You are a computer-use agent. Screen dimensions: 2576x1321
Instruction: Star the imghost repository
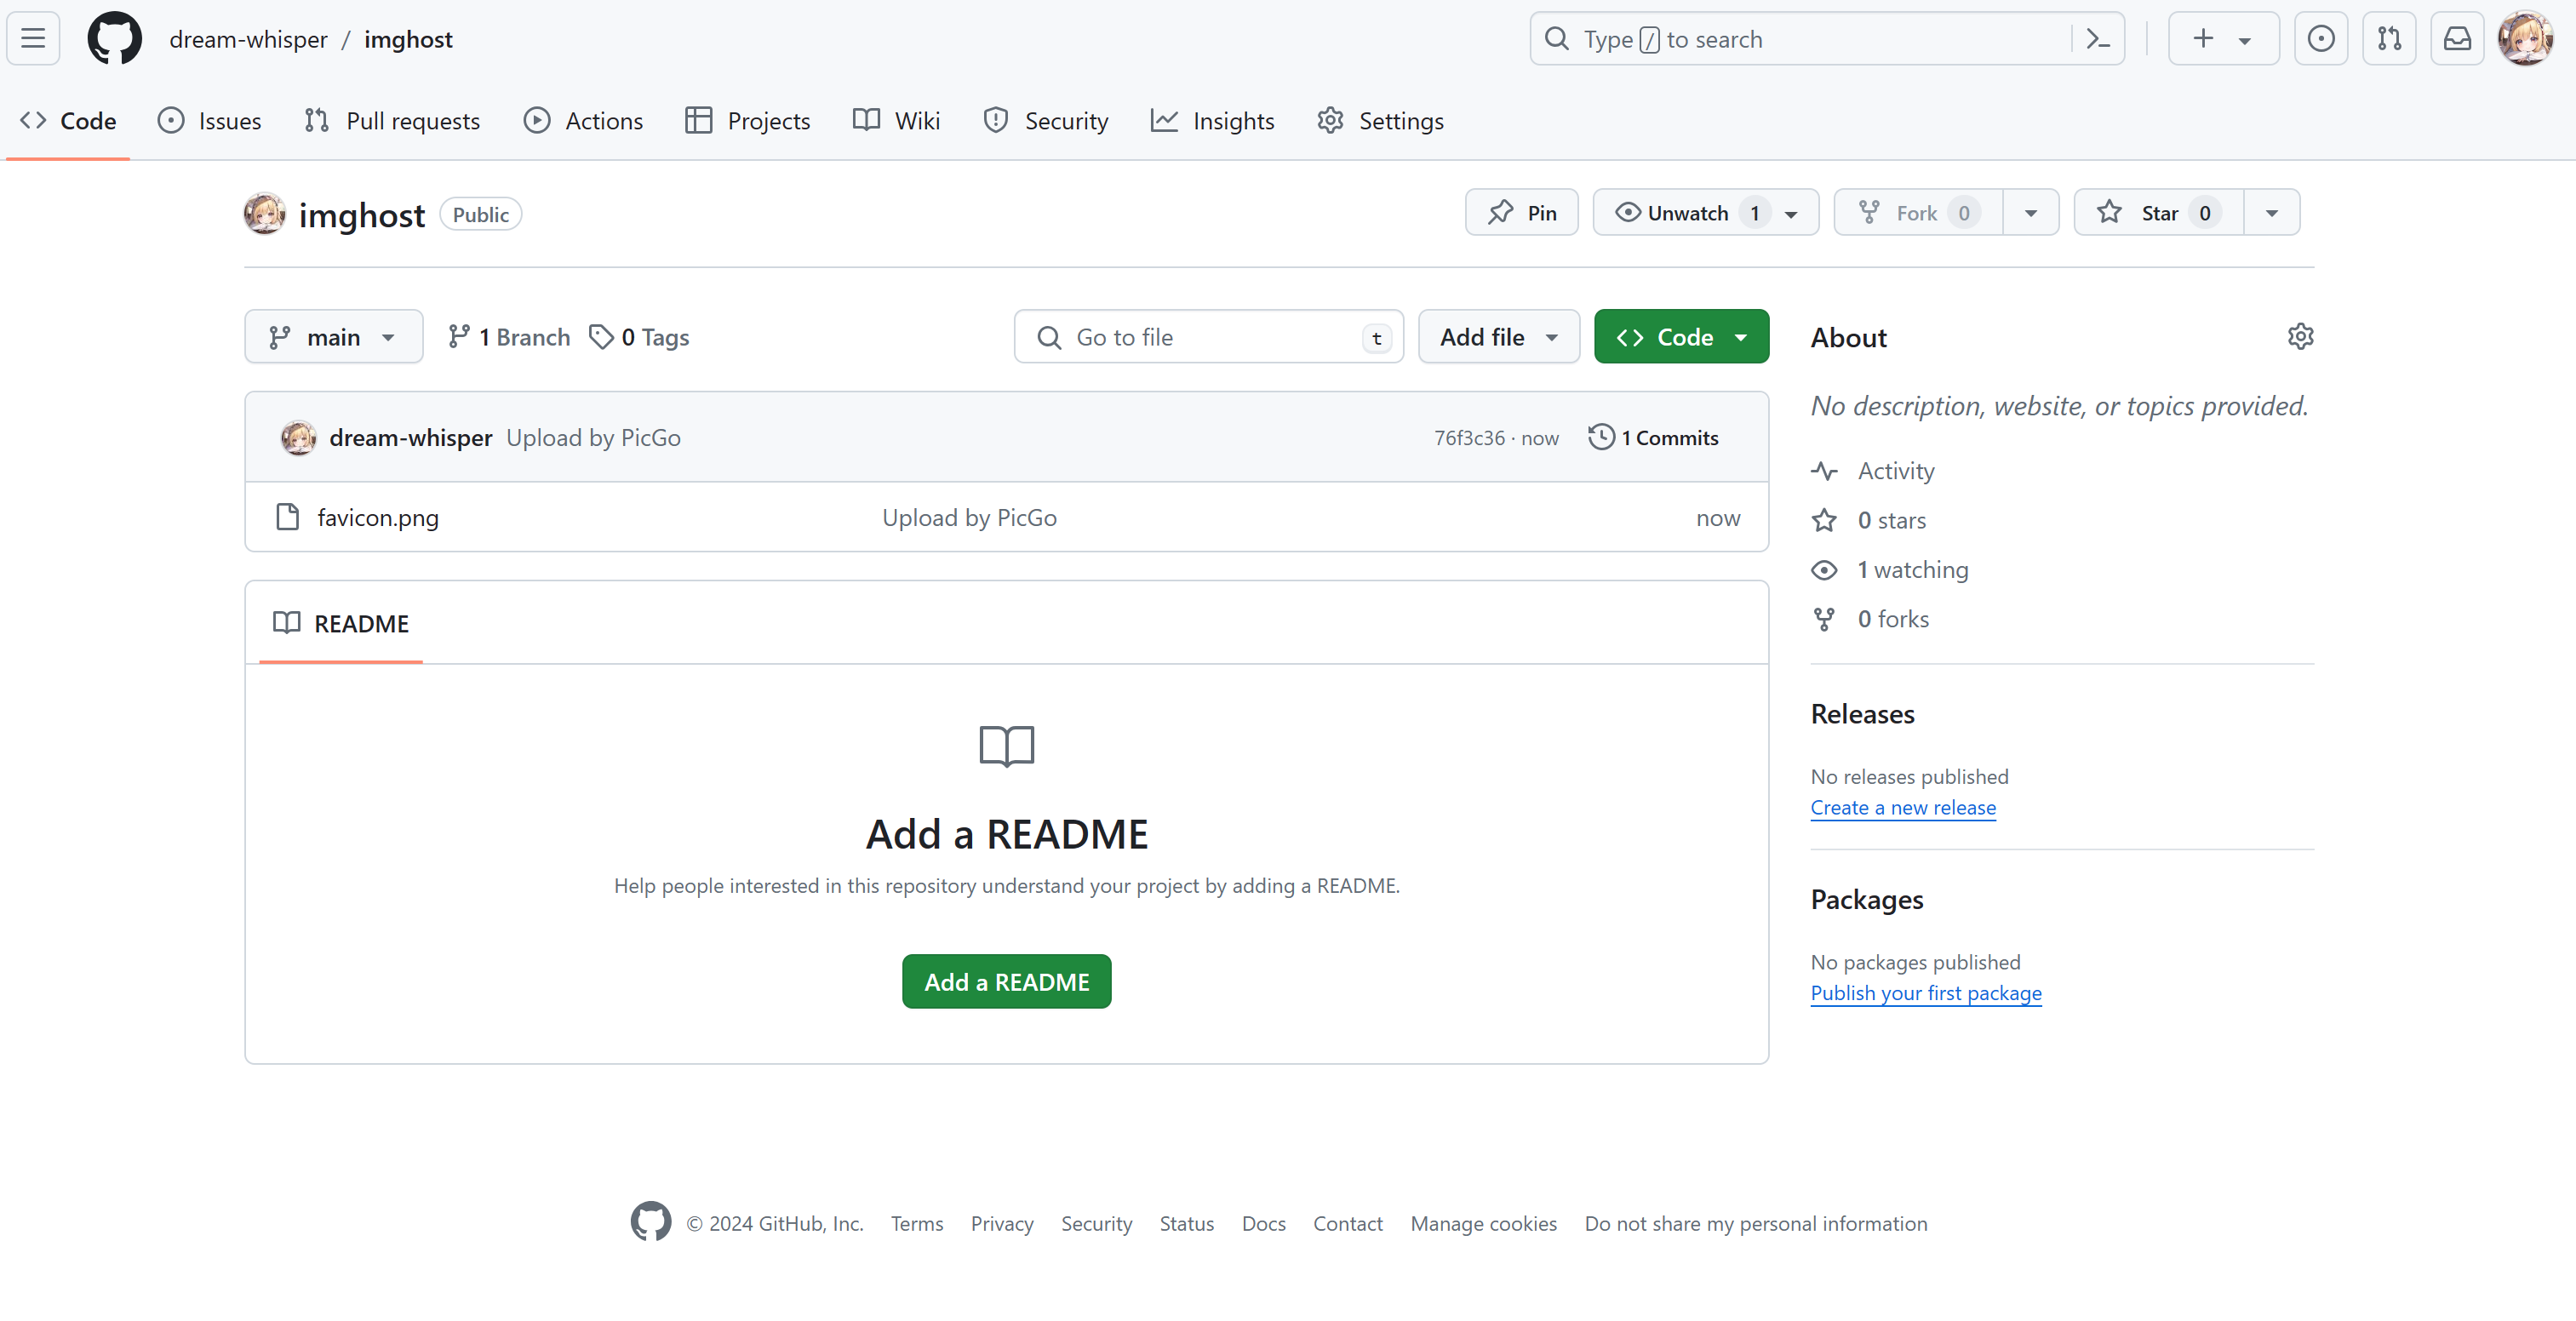[2158, 213]
